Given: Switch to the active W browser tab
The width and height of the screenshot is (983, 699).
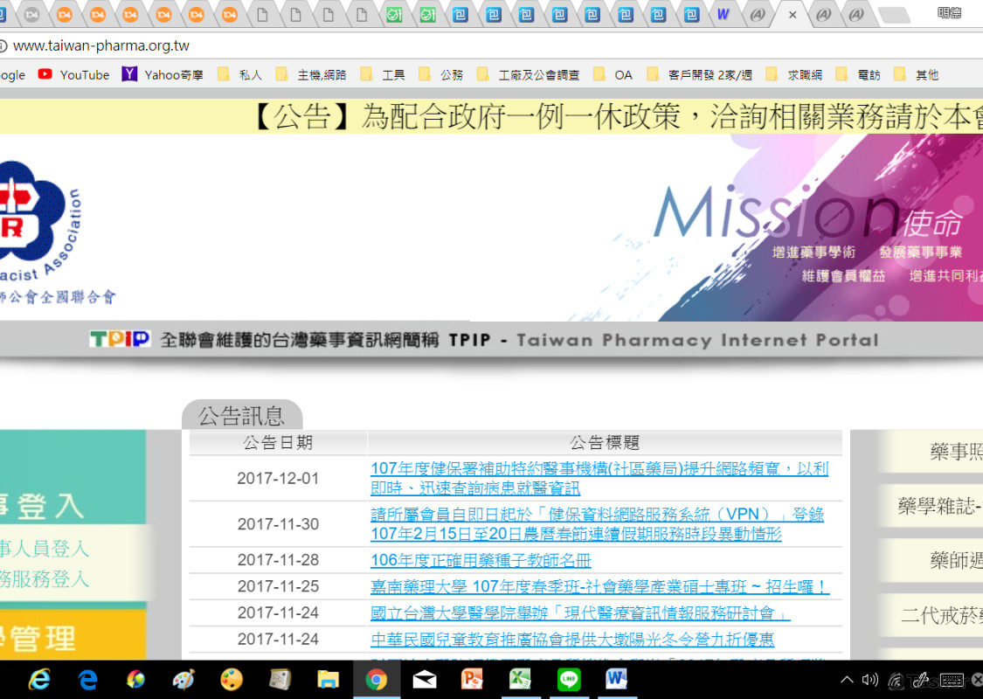Looking at the screenshot, I should (x=723, y=15).
